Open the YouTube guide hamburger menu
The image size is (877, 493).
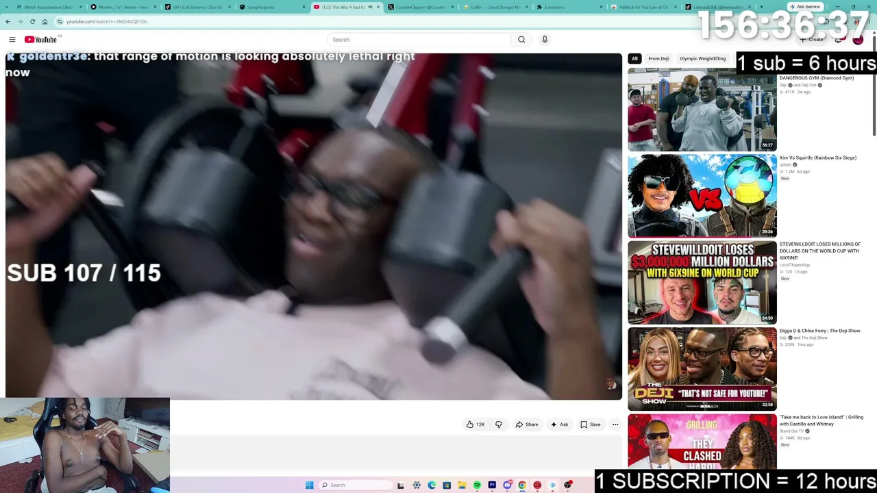tap(12, 40)
